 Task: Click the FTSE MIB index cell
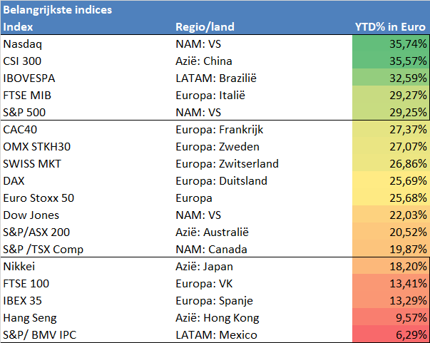pyautogui.click(x=27, y=95)
